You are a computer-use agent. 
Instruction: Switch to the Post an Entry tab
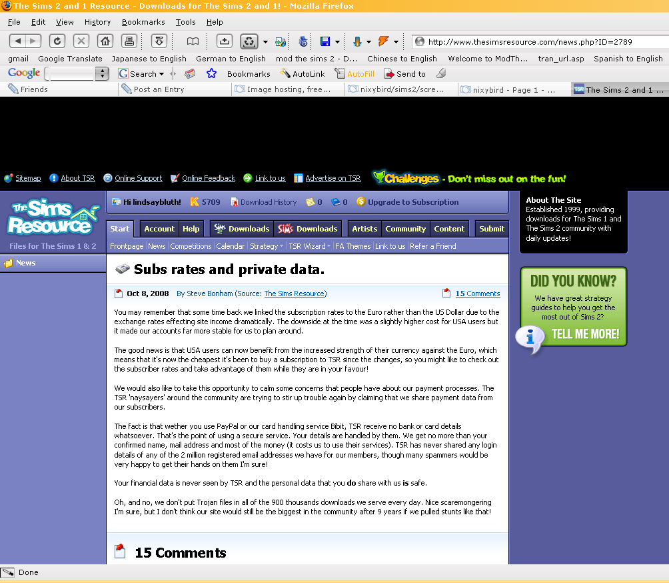pos(174,89)
